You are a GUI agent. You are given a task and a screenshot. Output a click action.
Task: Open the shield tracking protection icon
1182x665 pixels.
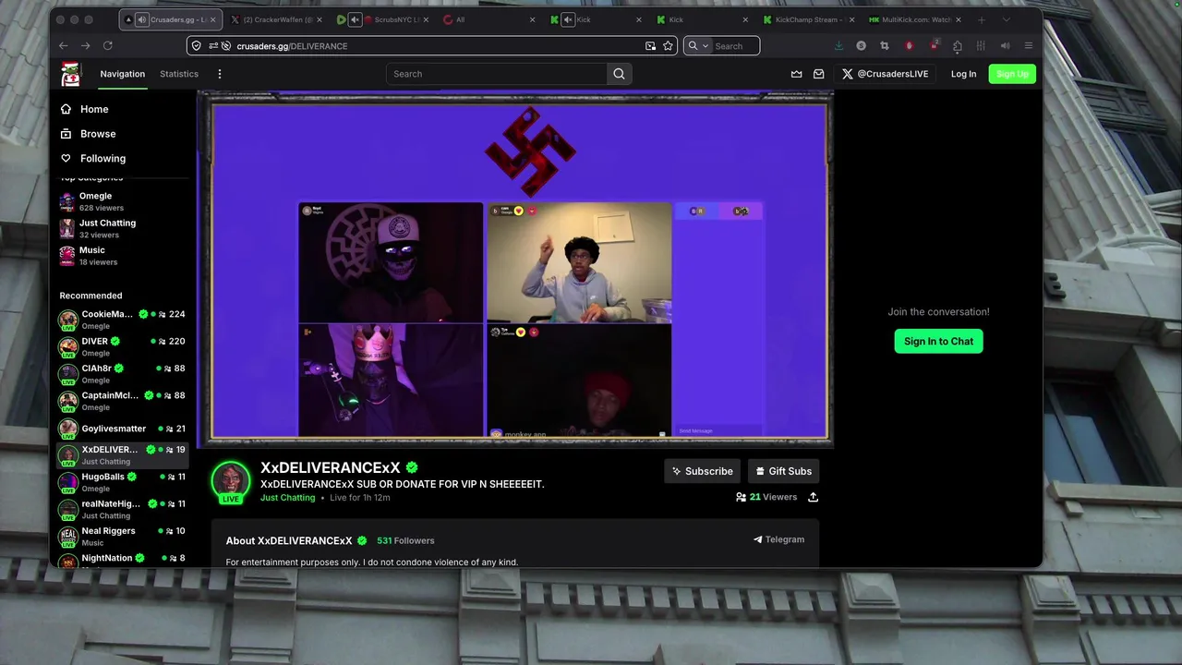[x=196, y=45]
